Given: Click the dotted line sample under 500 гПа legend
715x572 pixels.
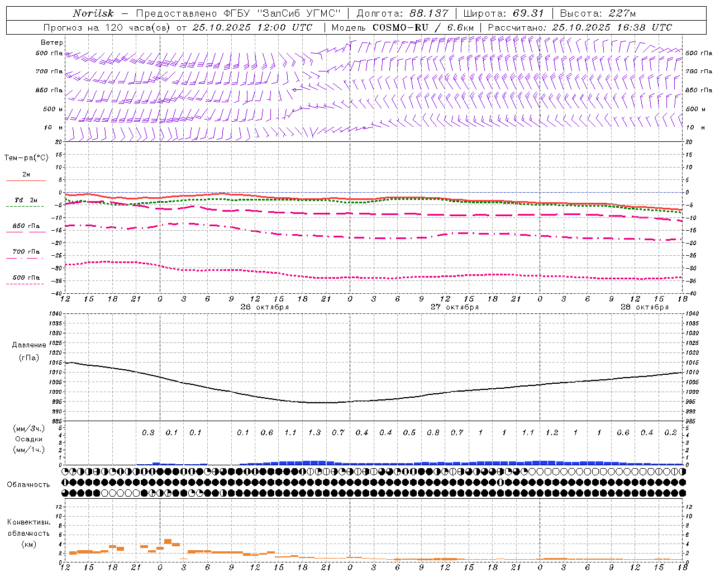Looking at the screenshot, I should tap(25, 284).
